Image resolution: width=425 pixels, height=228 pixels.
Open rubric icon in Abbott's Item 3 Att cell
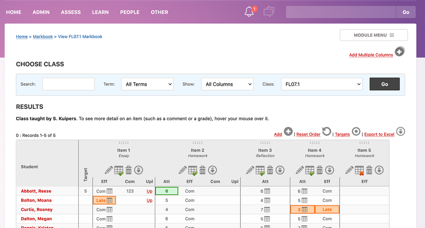click(x=267, y=191)
